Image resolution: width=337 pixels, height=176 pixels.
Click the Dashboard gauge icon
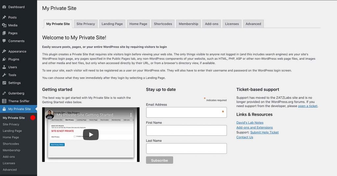4,7
